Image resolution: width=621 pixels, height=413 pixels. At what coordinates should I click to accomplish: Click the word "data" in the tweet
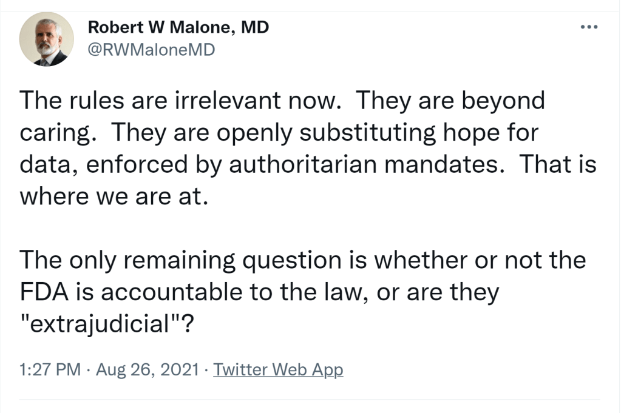pos(43,164)
